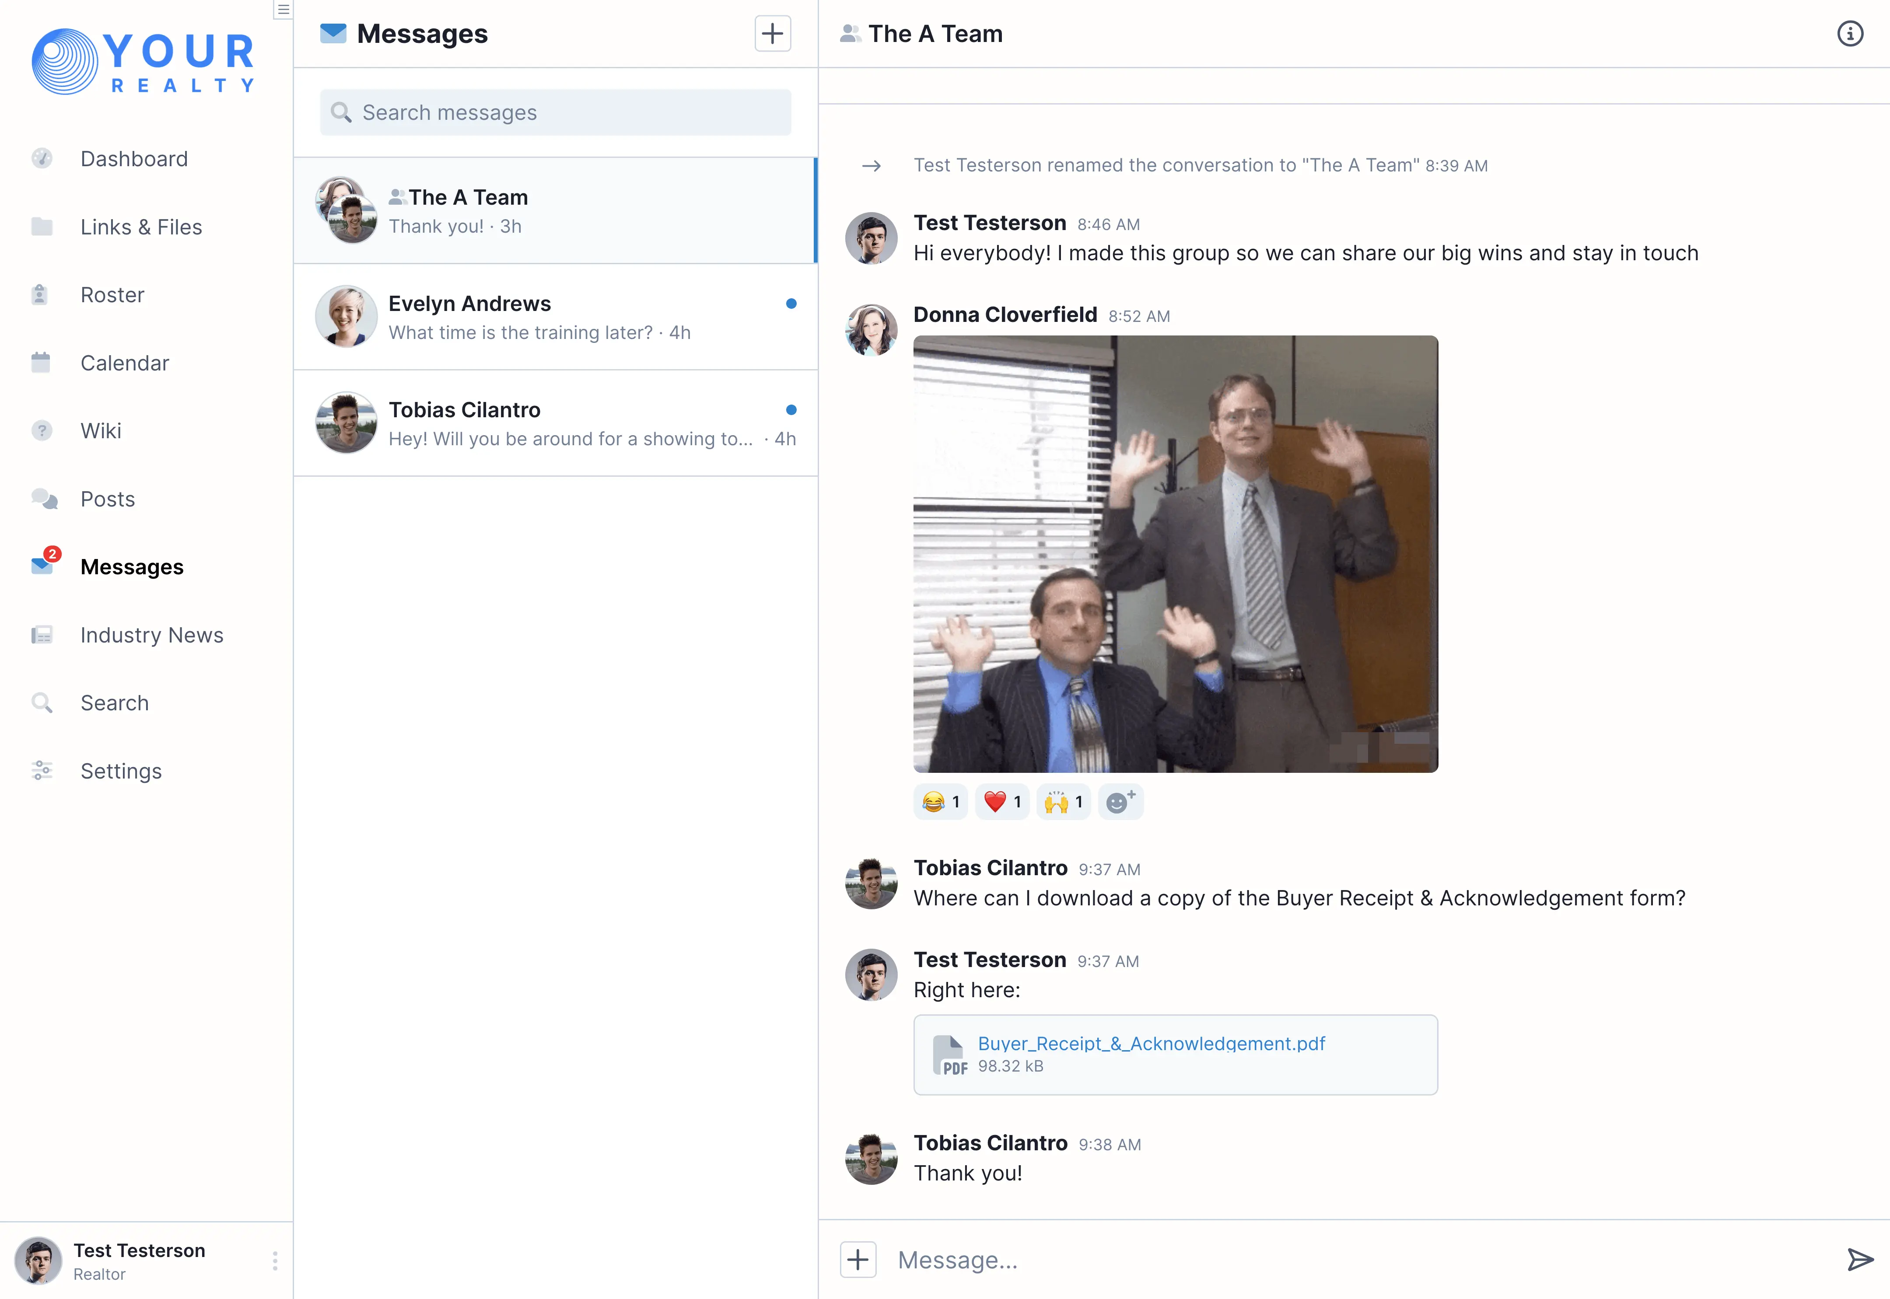Toggle the red heart reaction
This screenshot has width=1890, height=1299.
pyautogui.click(x=1002, y=802)
